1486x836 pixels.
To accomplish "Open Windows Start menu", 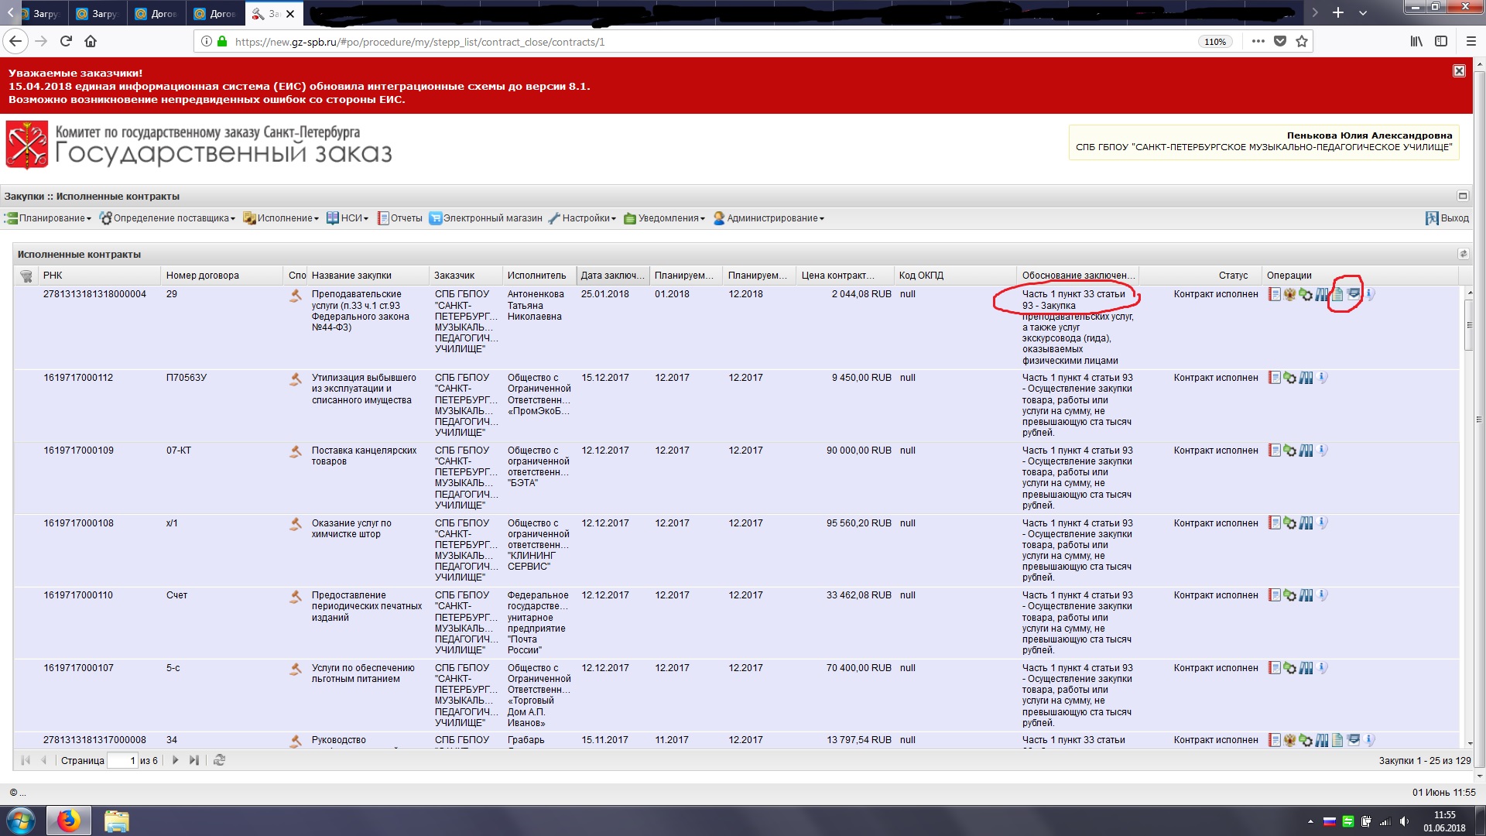I will (x=21, y=821).
